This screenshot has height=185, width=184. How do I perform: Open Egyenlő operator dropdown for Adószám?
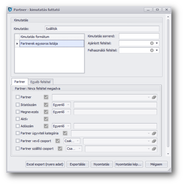click(68, 126)
